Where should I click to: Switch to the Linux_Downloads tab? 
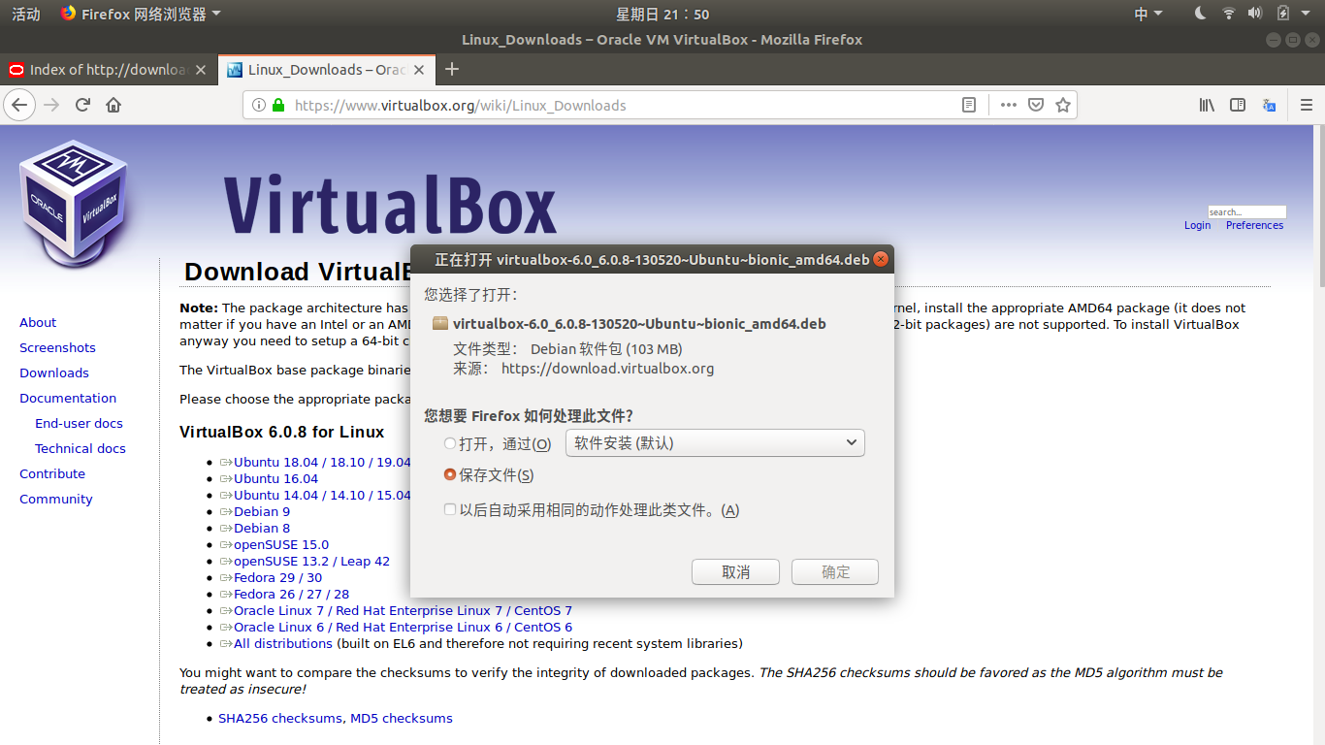328,70
